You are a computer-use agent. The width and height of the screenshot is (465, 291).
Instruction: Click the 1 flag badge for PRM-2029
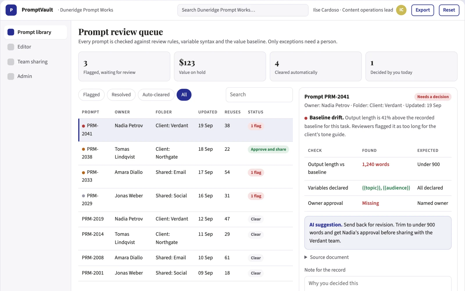pos(256,196)
